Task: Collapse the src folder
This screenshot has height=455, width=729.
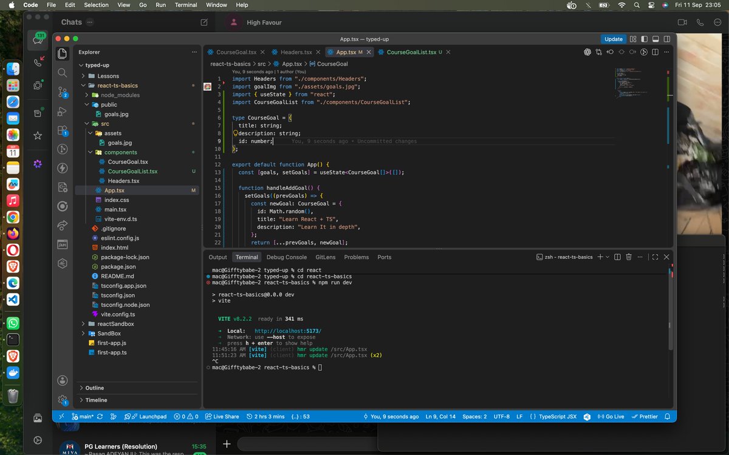Action: click(x=137, y=124)
